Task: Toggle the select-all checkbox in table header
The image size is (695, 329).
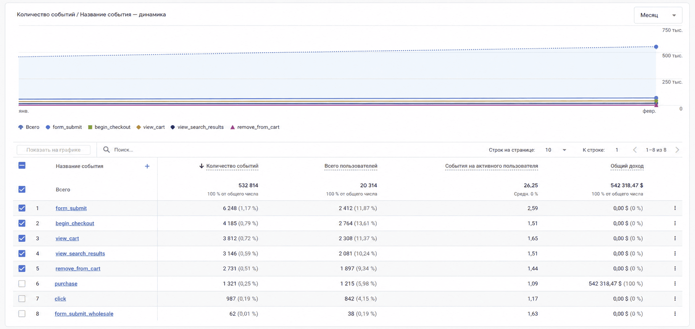Action: coord(22,165)
